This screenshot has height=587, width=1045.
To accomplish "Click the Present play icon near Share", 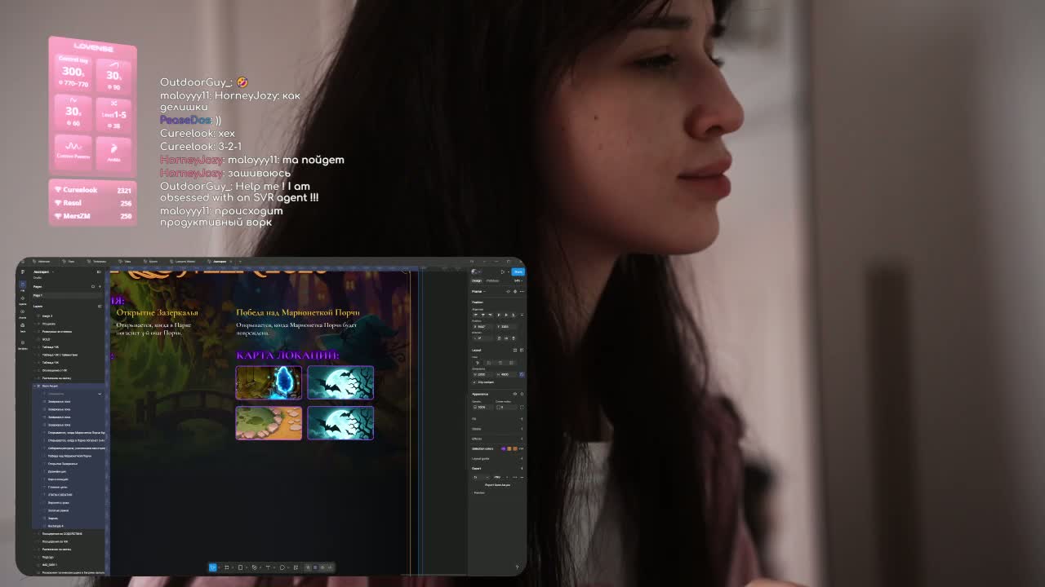I will (503, 271).
